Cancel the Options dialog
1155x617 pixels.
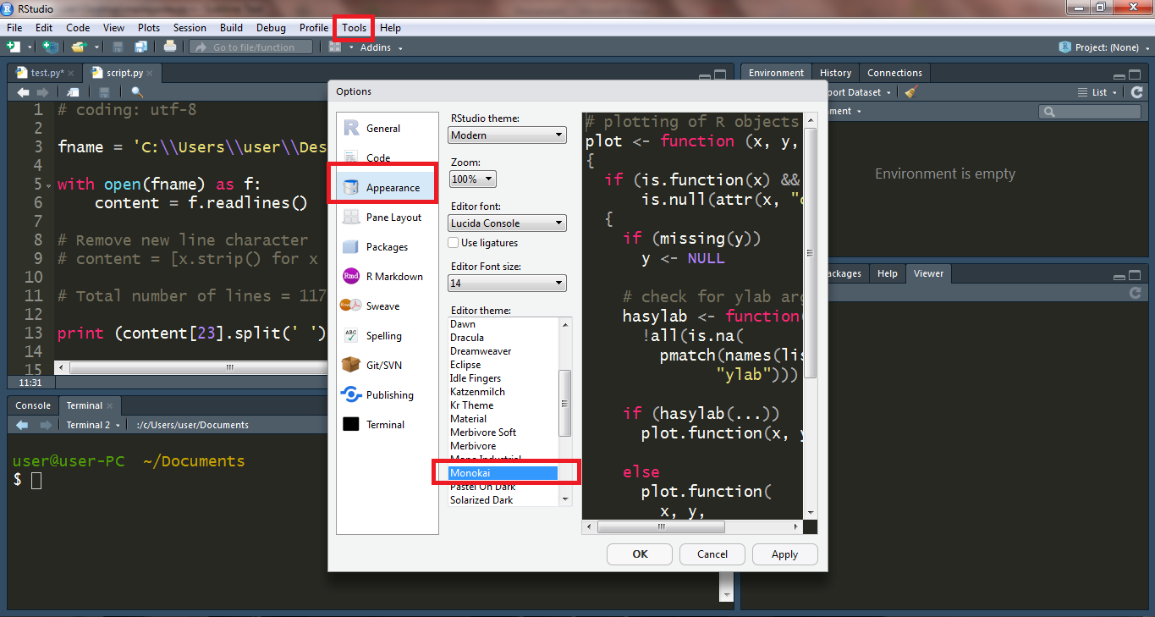click(712, 554)
